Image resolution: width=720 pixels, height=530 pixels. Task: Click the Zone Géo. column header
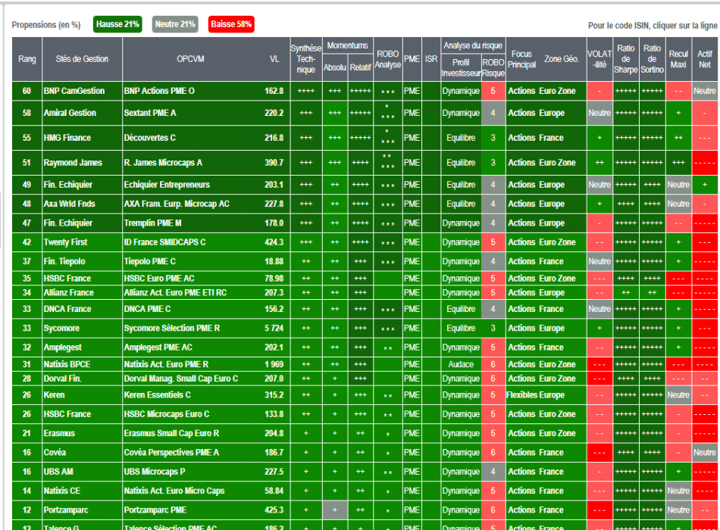point(561,59)
